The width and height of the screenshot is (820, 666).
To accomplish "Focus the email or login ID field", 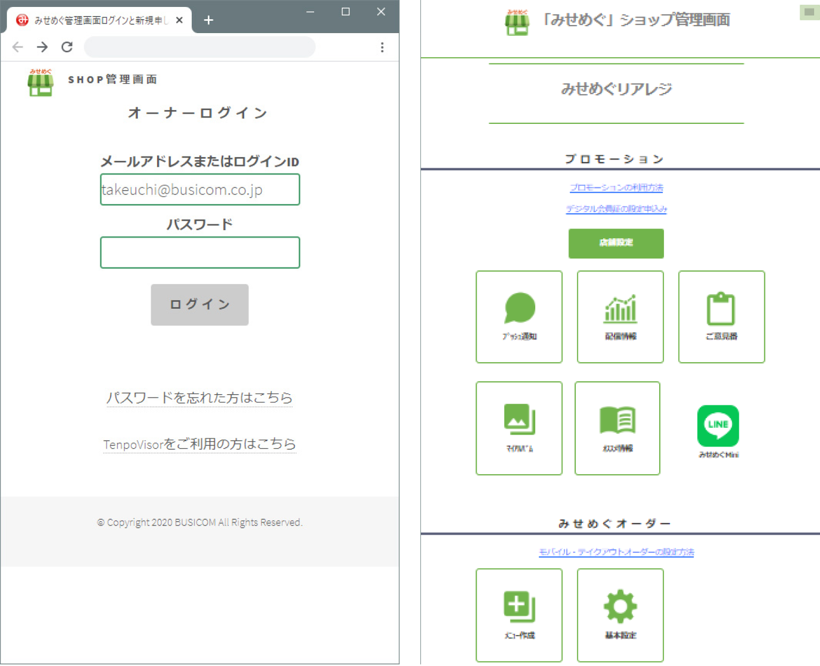I will coord(200,189).
